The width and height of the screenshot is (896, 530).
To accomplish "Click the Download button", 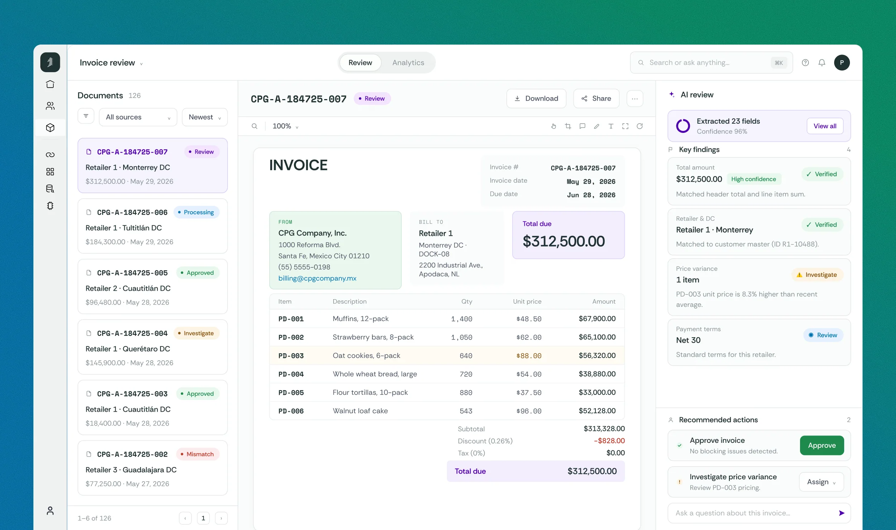I will (536, 99).
